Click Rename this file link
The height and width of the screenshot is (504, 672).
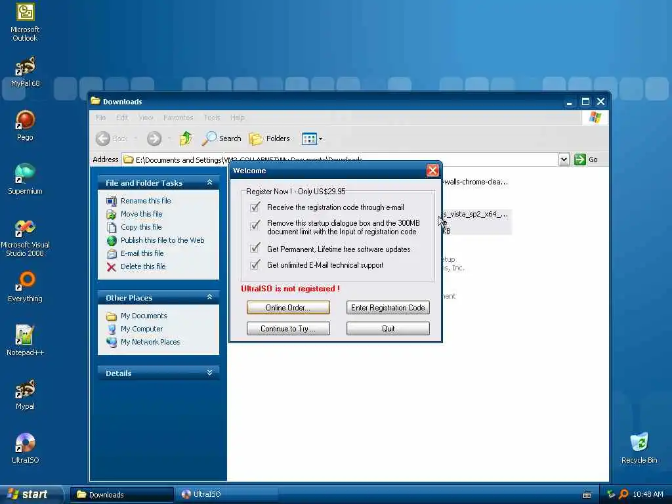point(146,201)
